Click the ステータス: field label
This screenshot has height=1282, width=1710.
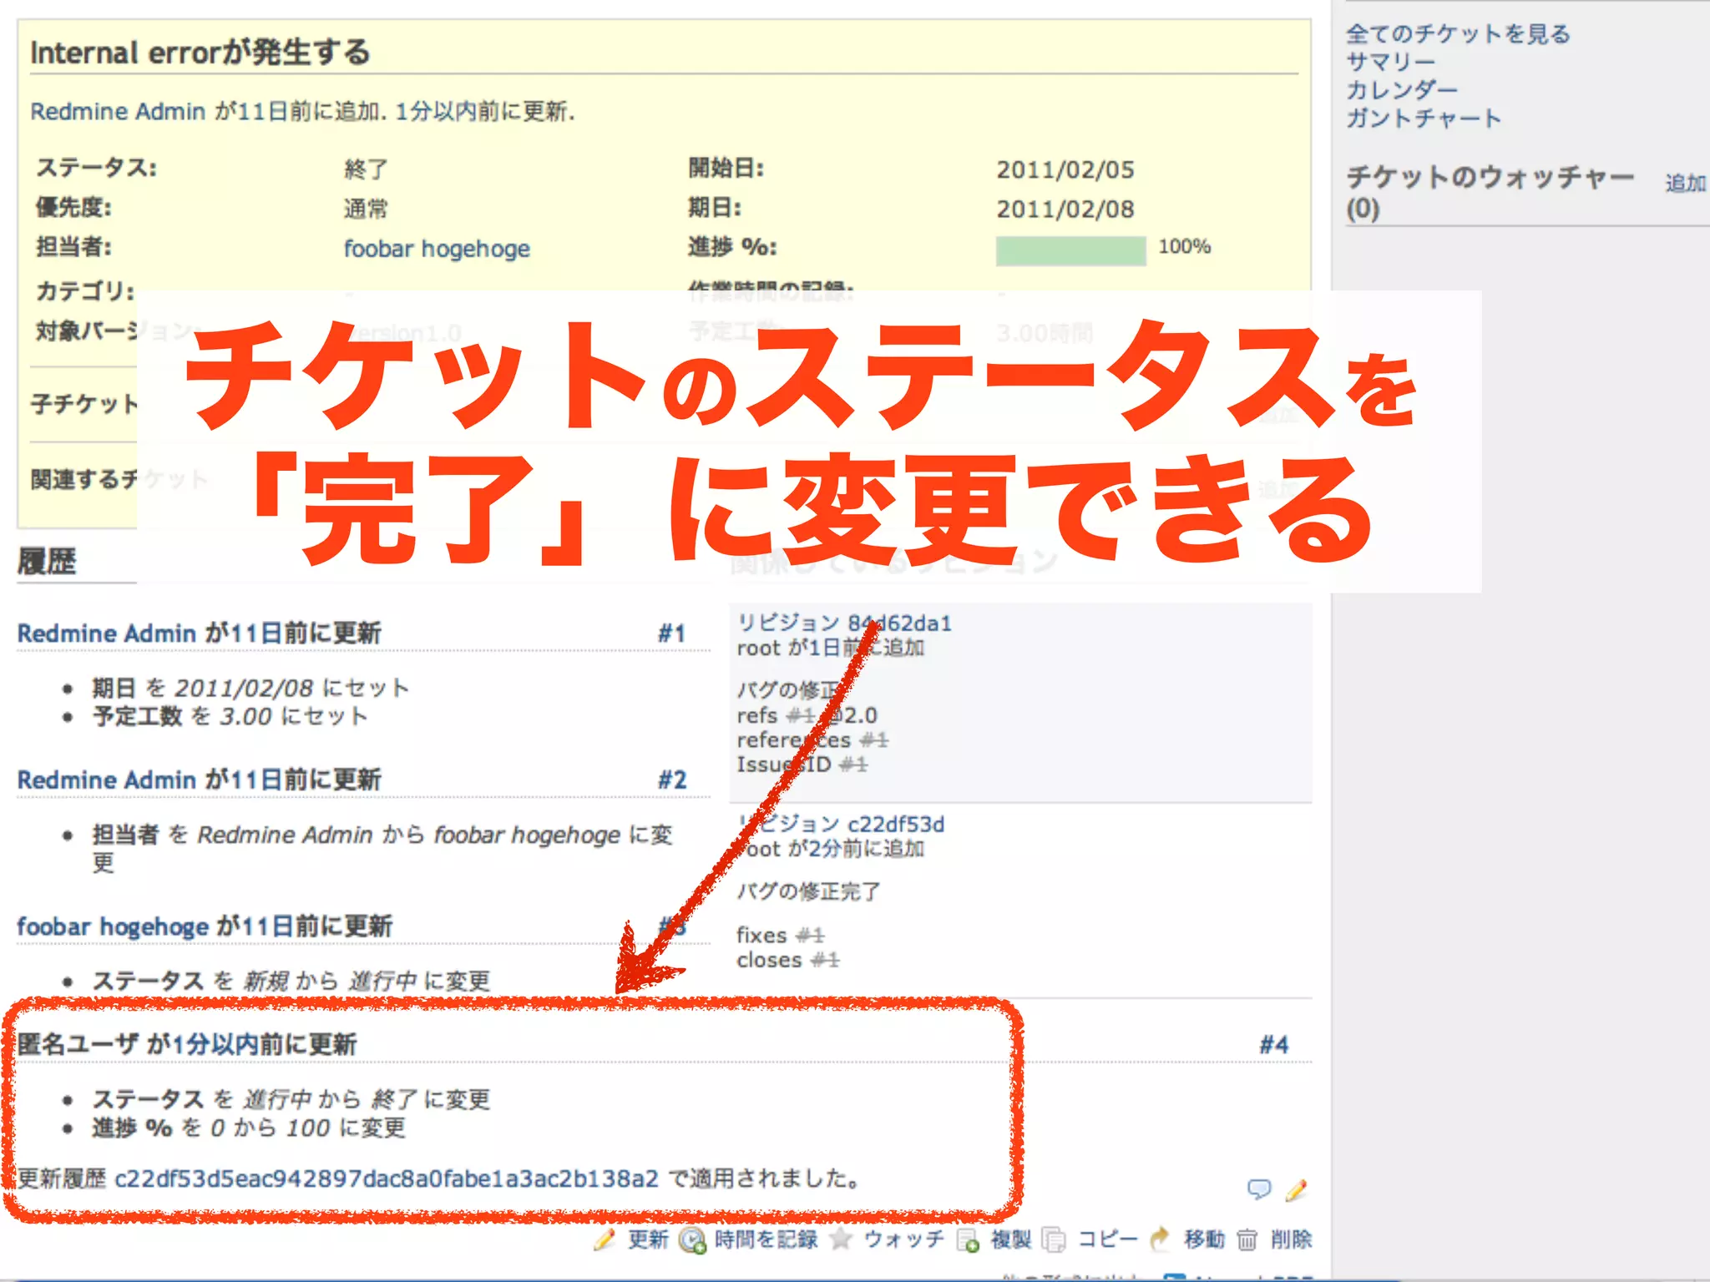click(x=96, y=168)
